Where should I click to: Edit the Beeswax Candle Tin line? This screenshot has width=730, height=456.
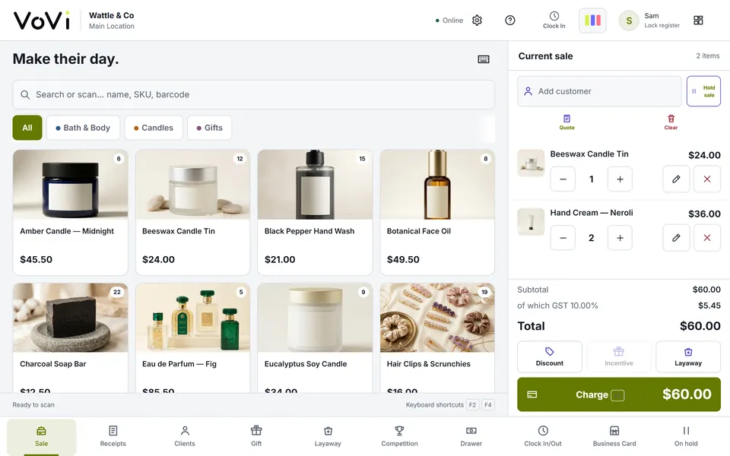click(x=676, y=179)
